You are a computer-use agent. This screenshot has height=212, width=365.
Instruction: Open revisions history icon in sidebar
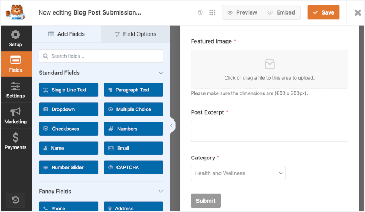(16, 200)
